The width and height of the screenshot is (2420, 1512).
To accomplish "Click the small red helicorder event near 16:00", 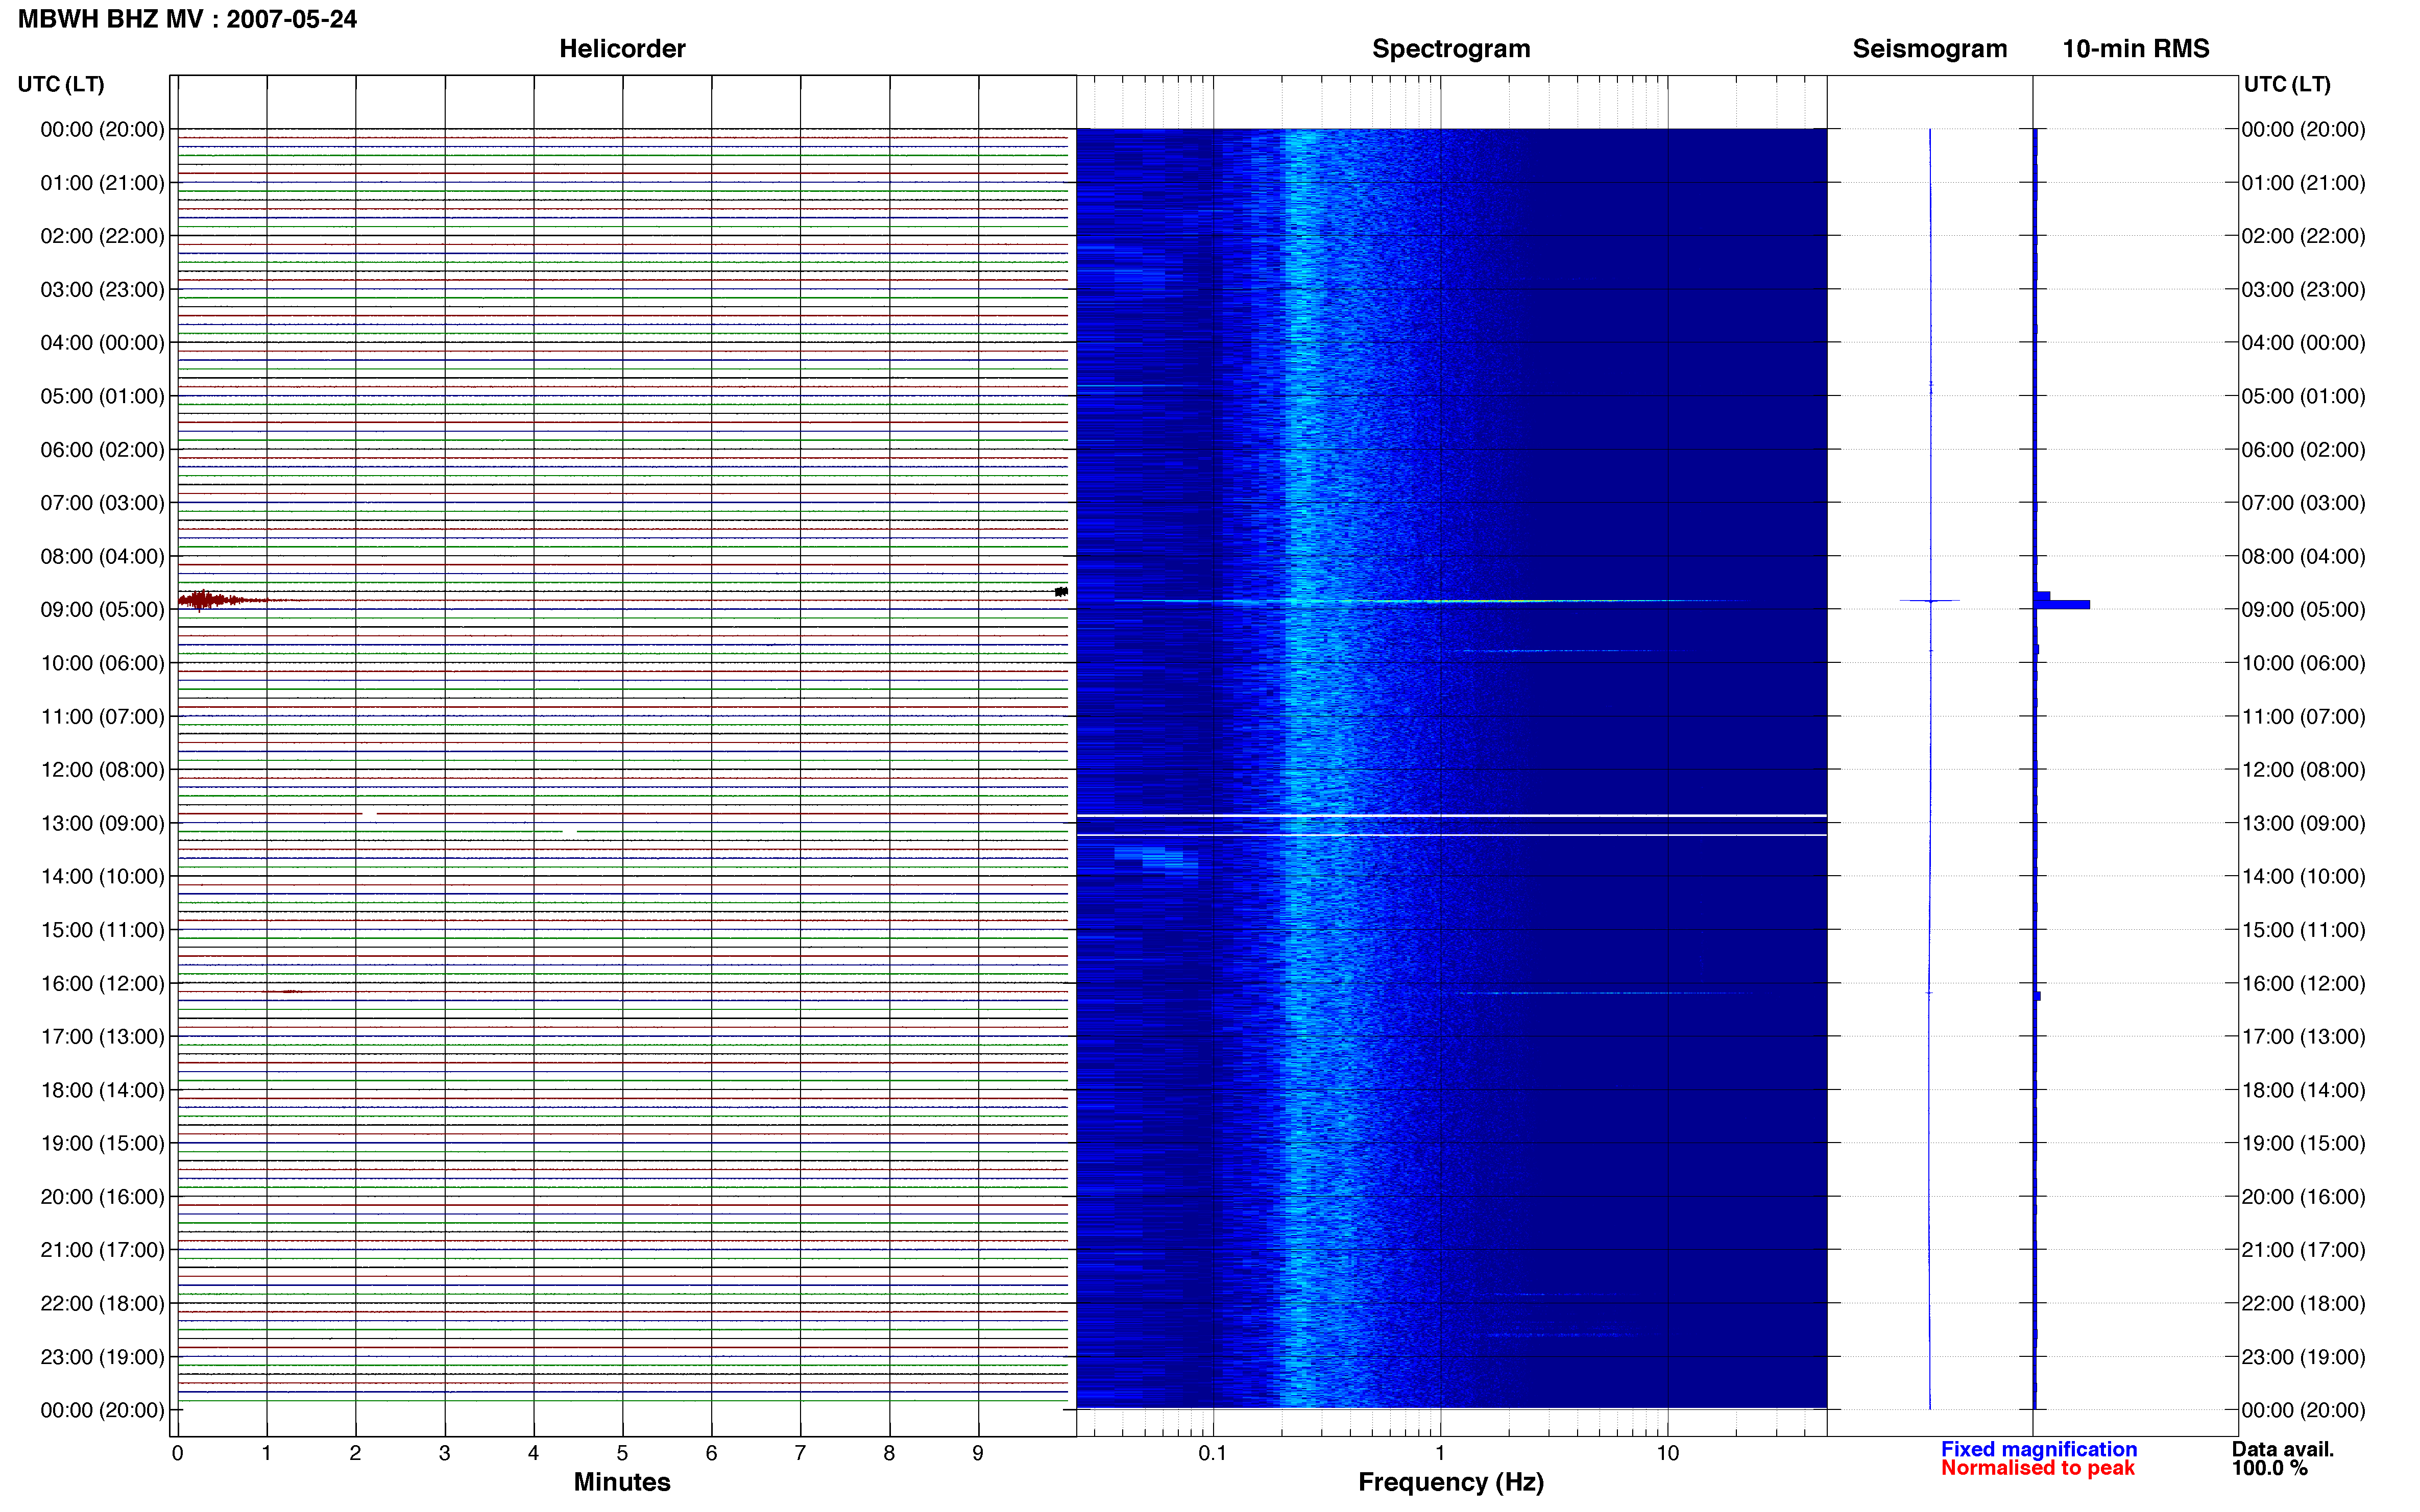I will tap(290, 991).
